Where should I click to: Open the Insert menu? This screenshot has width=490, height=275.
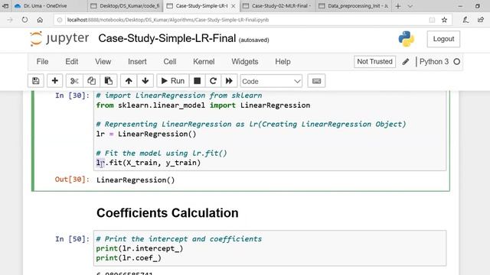(137, 62)
